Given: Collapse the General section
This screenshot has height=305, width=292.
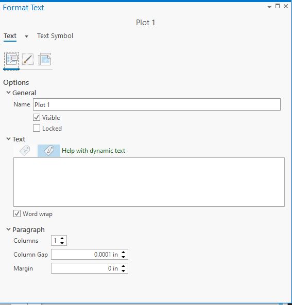Looking at the screenshot, I should (8, 93).
